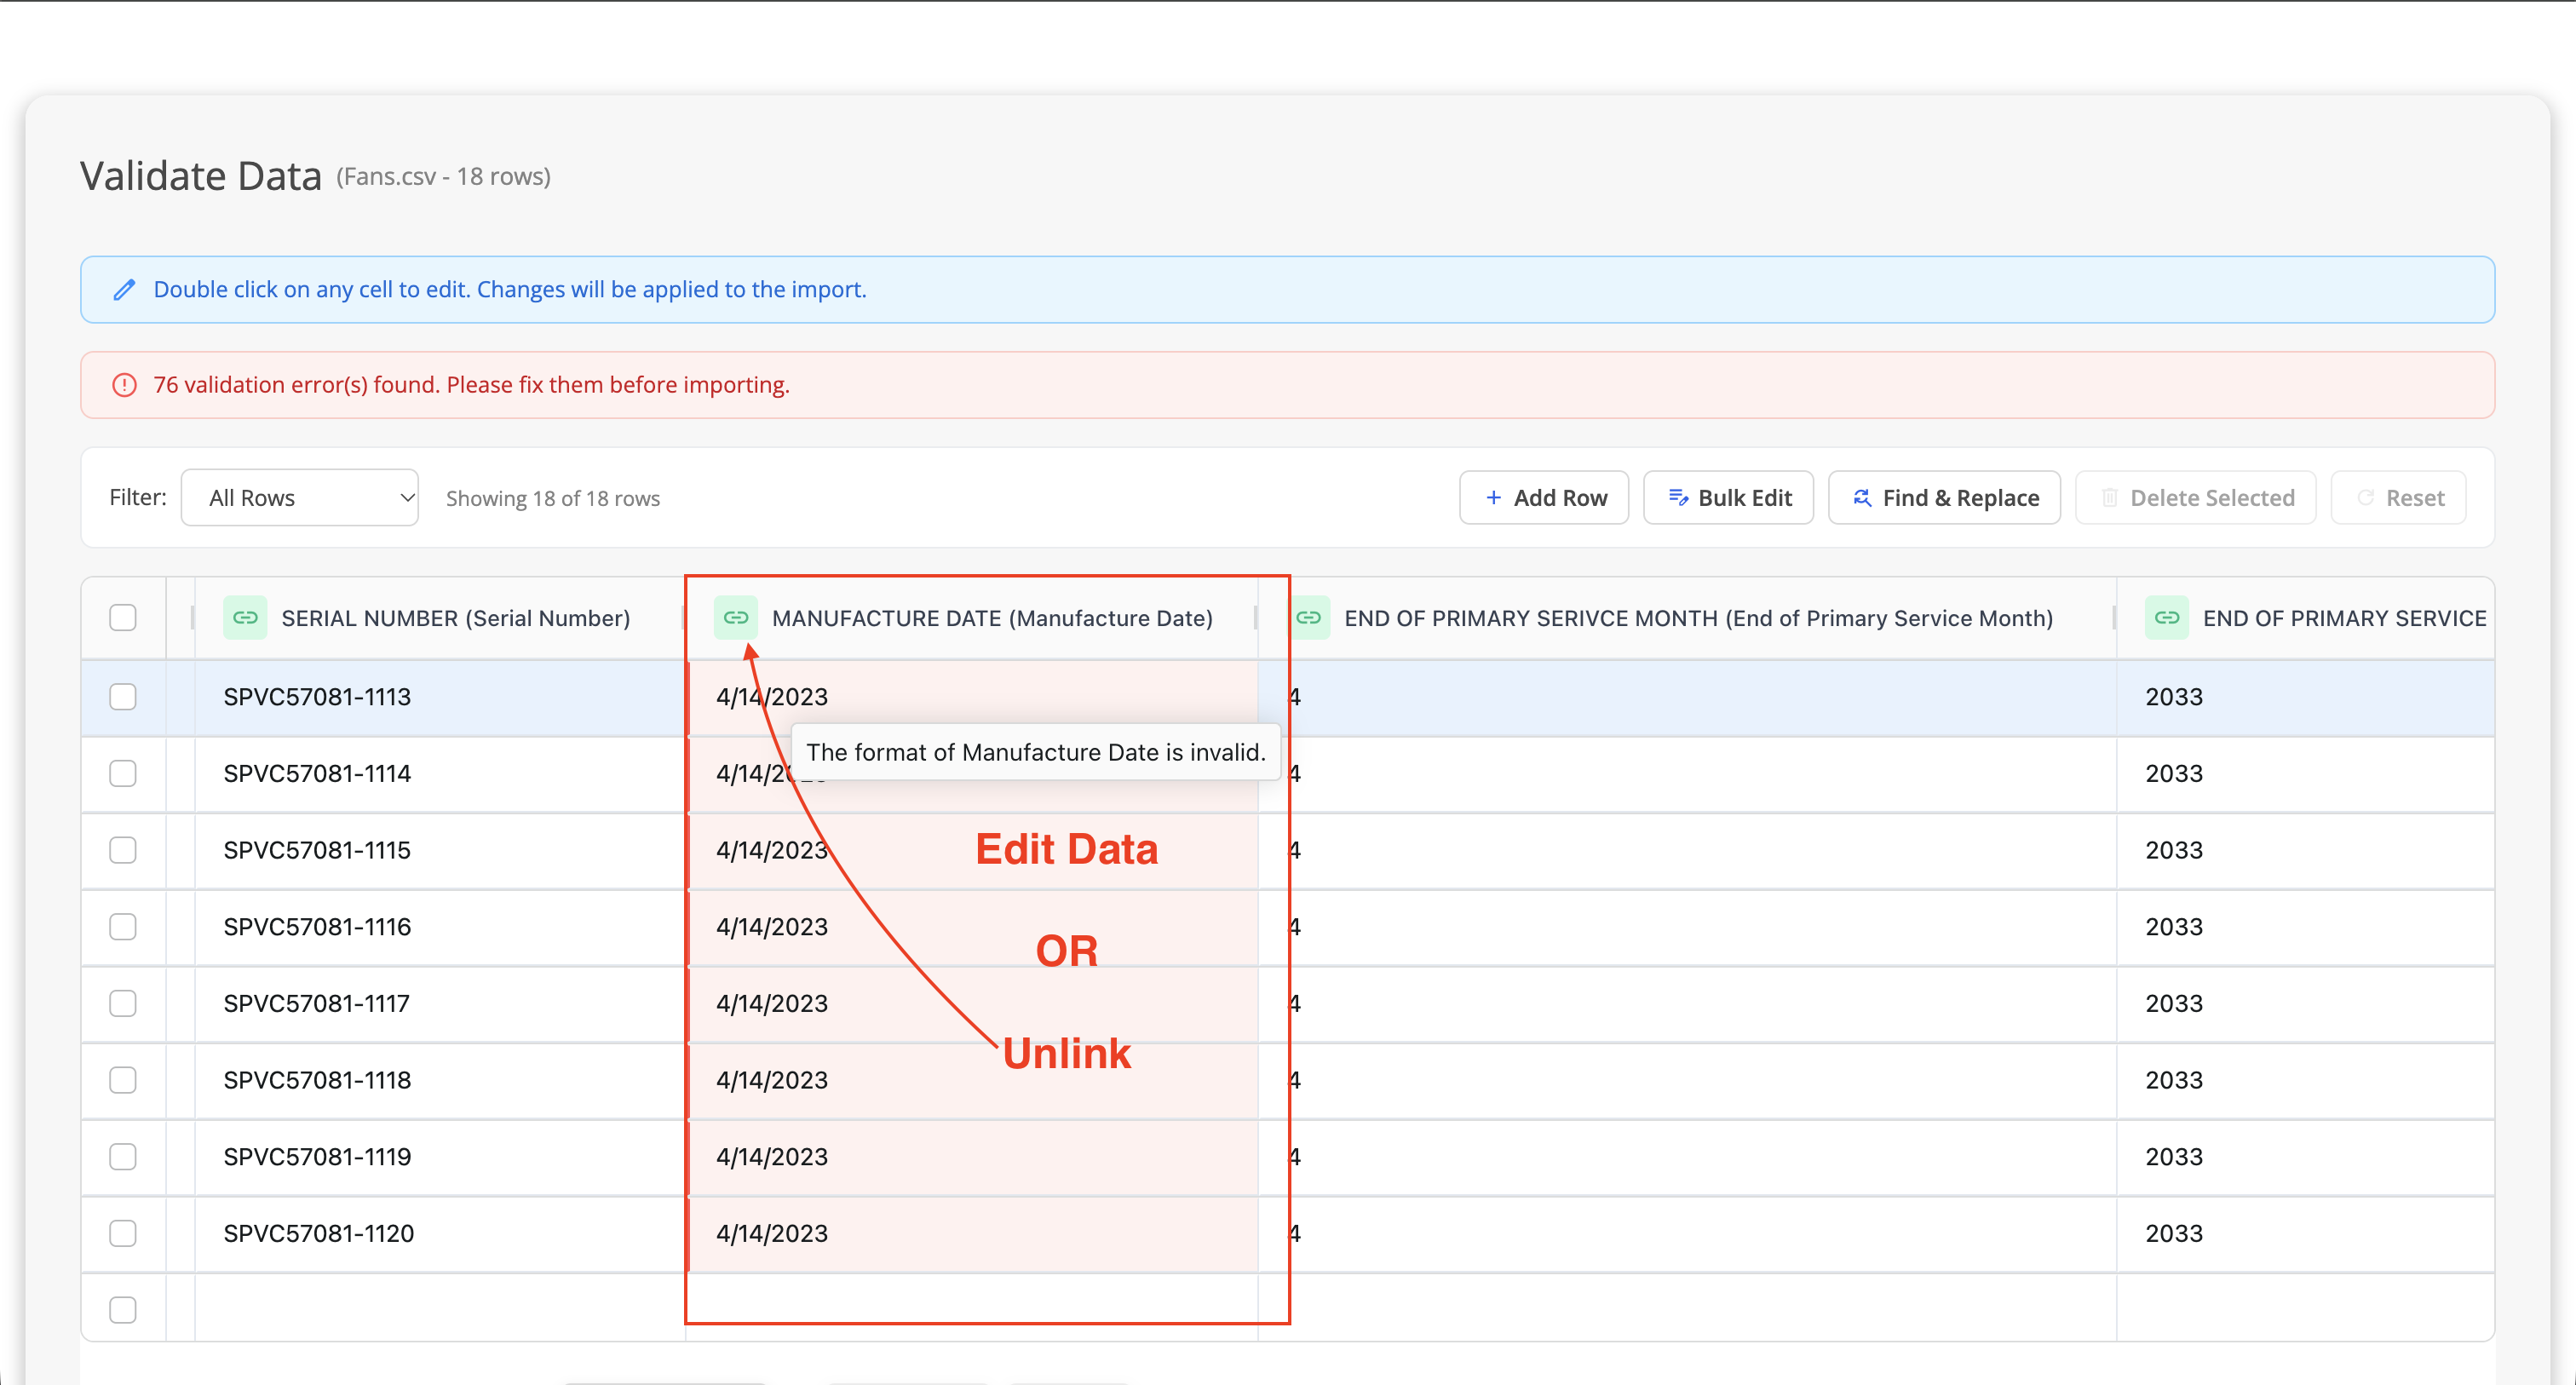Click the MANUFACTURE DATE column header text
This screenshot has width=2576, height=1385.
[992, 618]
